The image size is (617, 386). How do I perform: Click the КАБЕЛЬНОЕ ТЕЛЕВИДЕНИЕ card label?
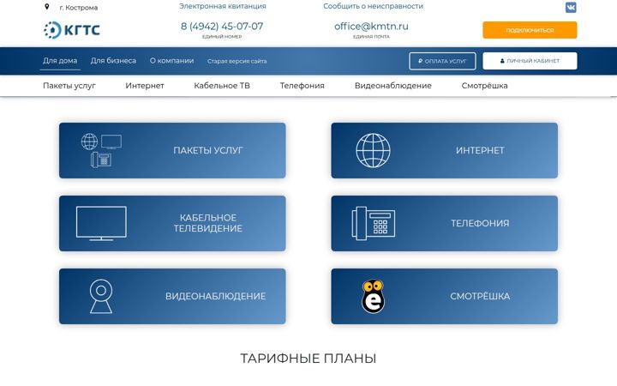208,223
